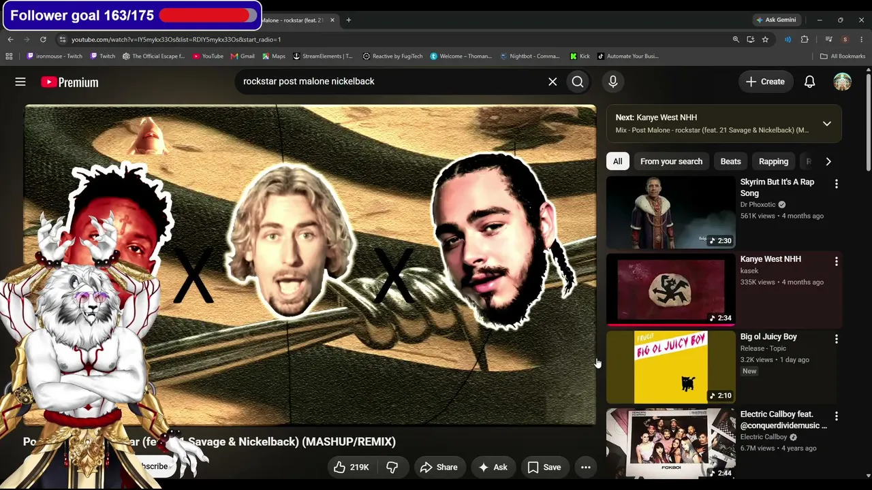Like the video with 219K likes
This screenshot has width=872, height=490.
click(351, 467)
